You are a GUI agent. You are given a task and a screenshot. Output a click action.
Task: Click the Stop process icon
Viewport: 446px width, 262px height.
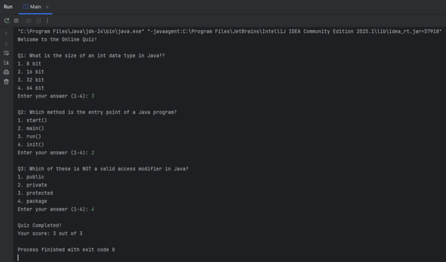click(x=16, y=21)
